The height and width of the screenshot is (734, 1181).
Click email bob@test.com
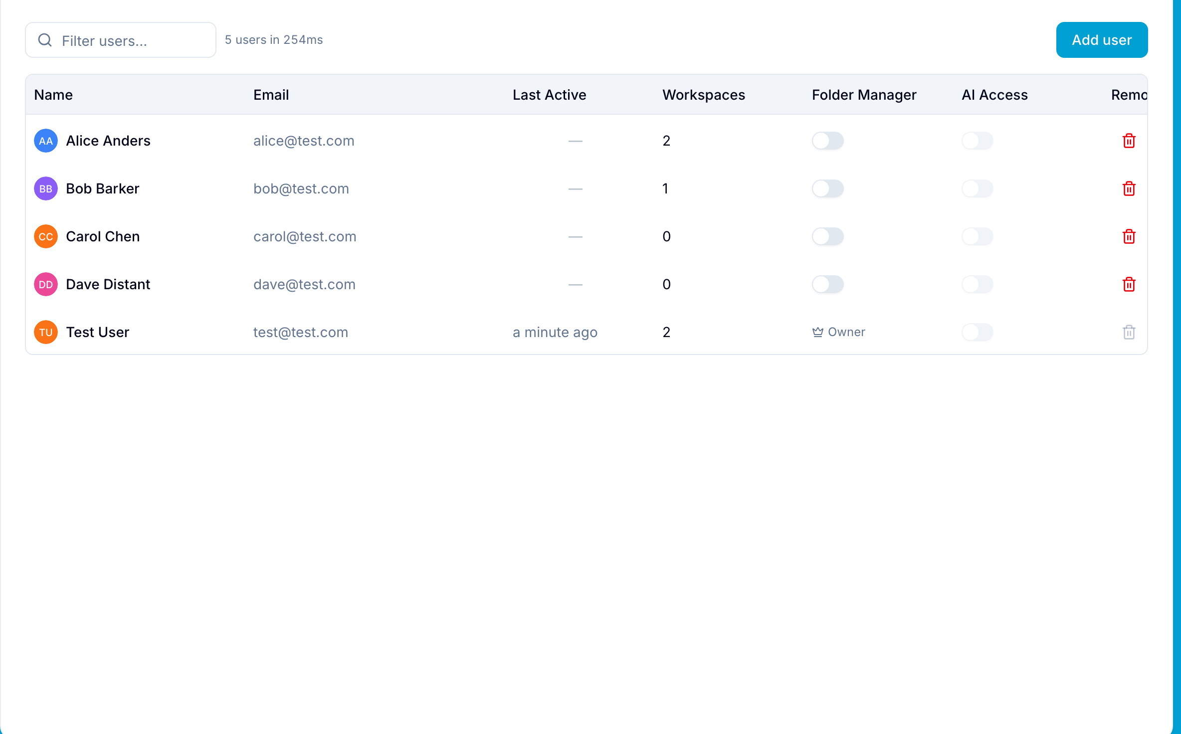pyautogui.click(x=301, y=188)
